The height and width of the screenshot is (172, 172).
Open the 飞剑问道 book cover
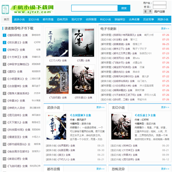pos(57,80)
